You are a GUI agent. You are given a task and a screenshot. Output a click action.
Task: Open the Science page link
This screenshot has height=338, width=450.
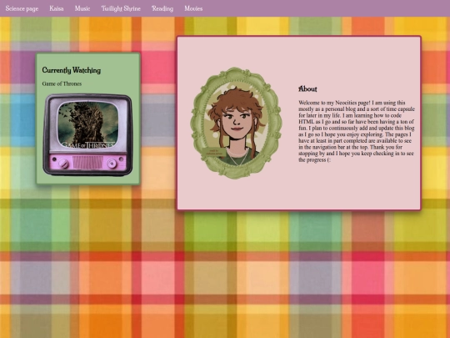coord(22,8)
